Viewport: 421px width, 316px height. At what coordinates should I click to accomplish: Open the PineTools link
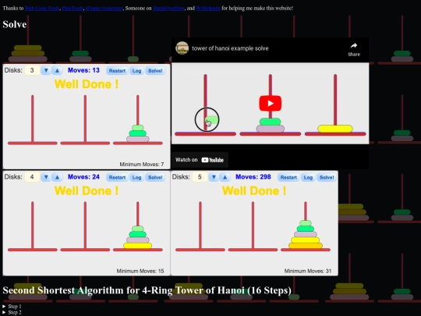[x=73, y=9]
